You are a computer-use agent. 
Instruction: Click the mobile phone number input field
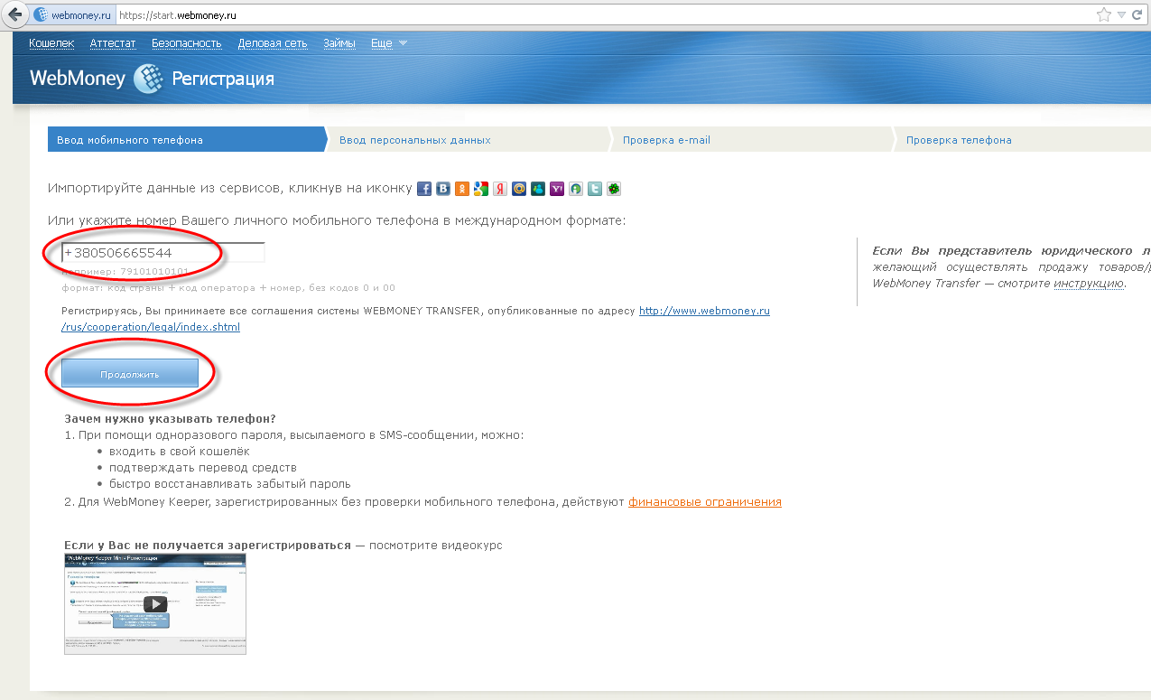(163, 253)
